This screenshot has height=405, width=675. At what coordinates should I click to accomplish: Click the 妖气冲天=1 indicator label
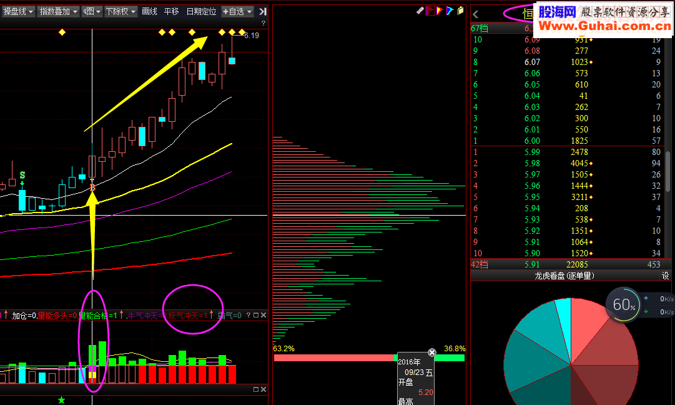[x=188, y=316]
